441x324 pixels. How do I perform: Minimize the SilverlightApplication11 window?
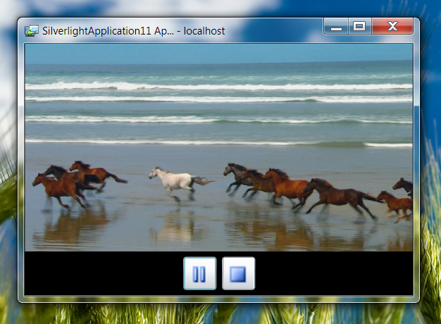coord(336,27)
